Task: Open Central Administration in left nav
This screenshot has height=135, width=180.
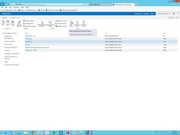Action: click(9, 33)
